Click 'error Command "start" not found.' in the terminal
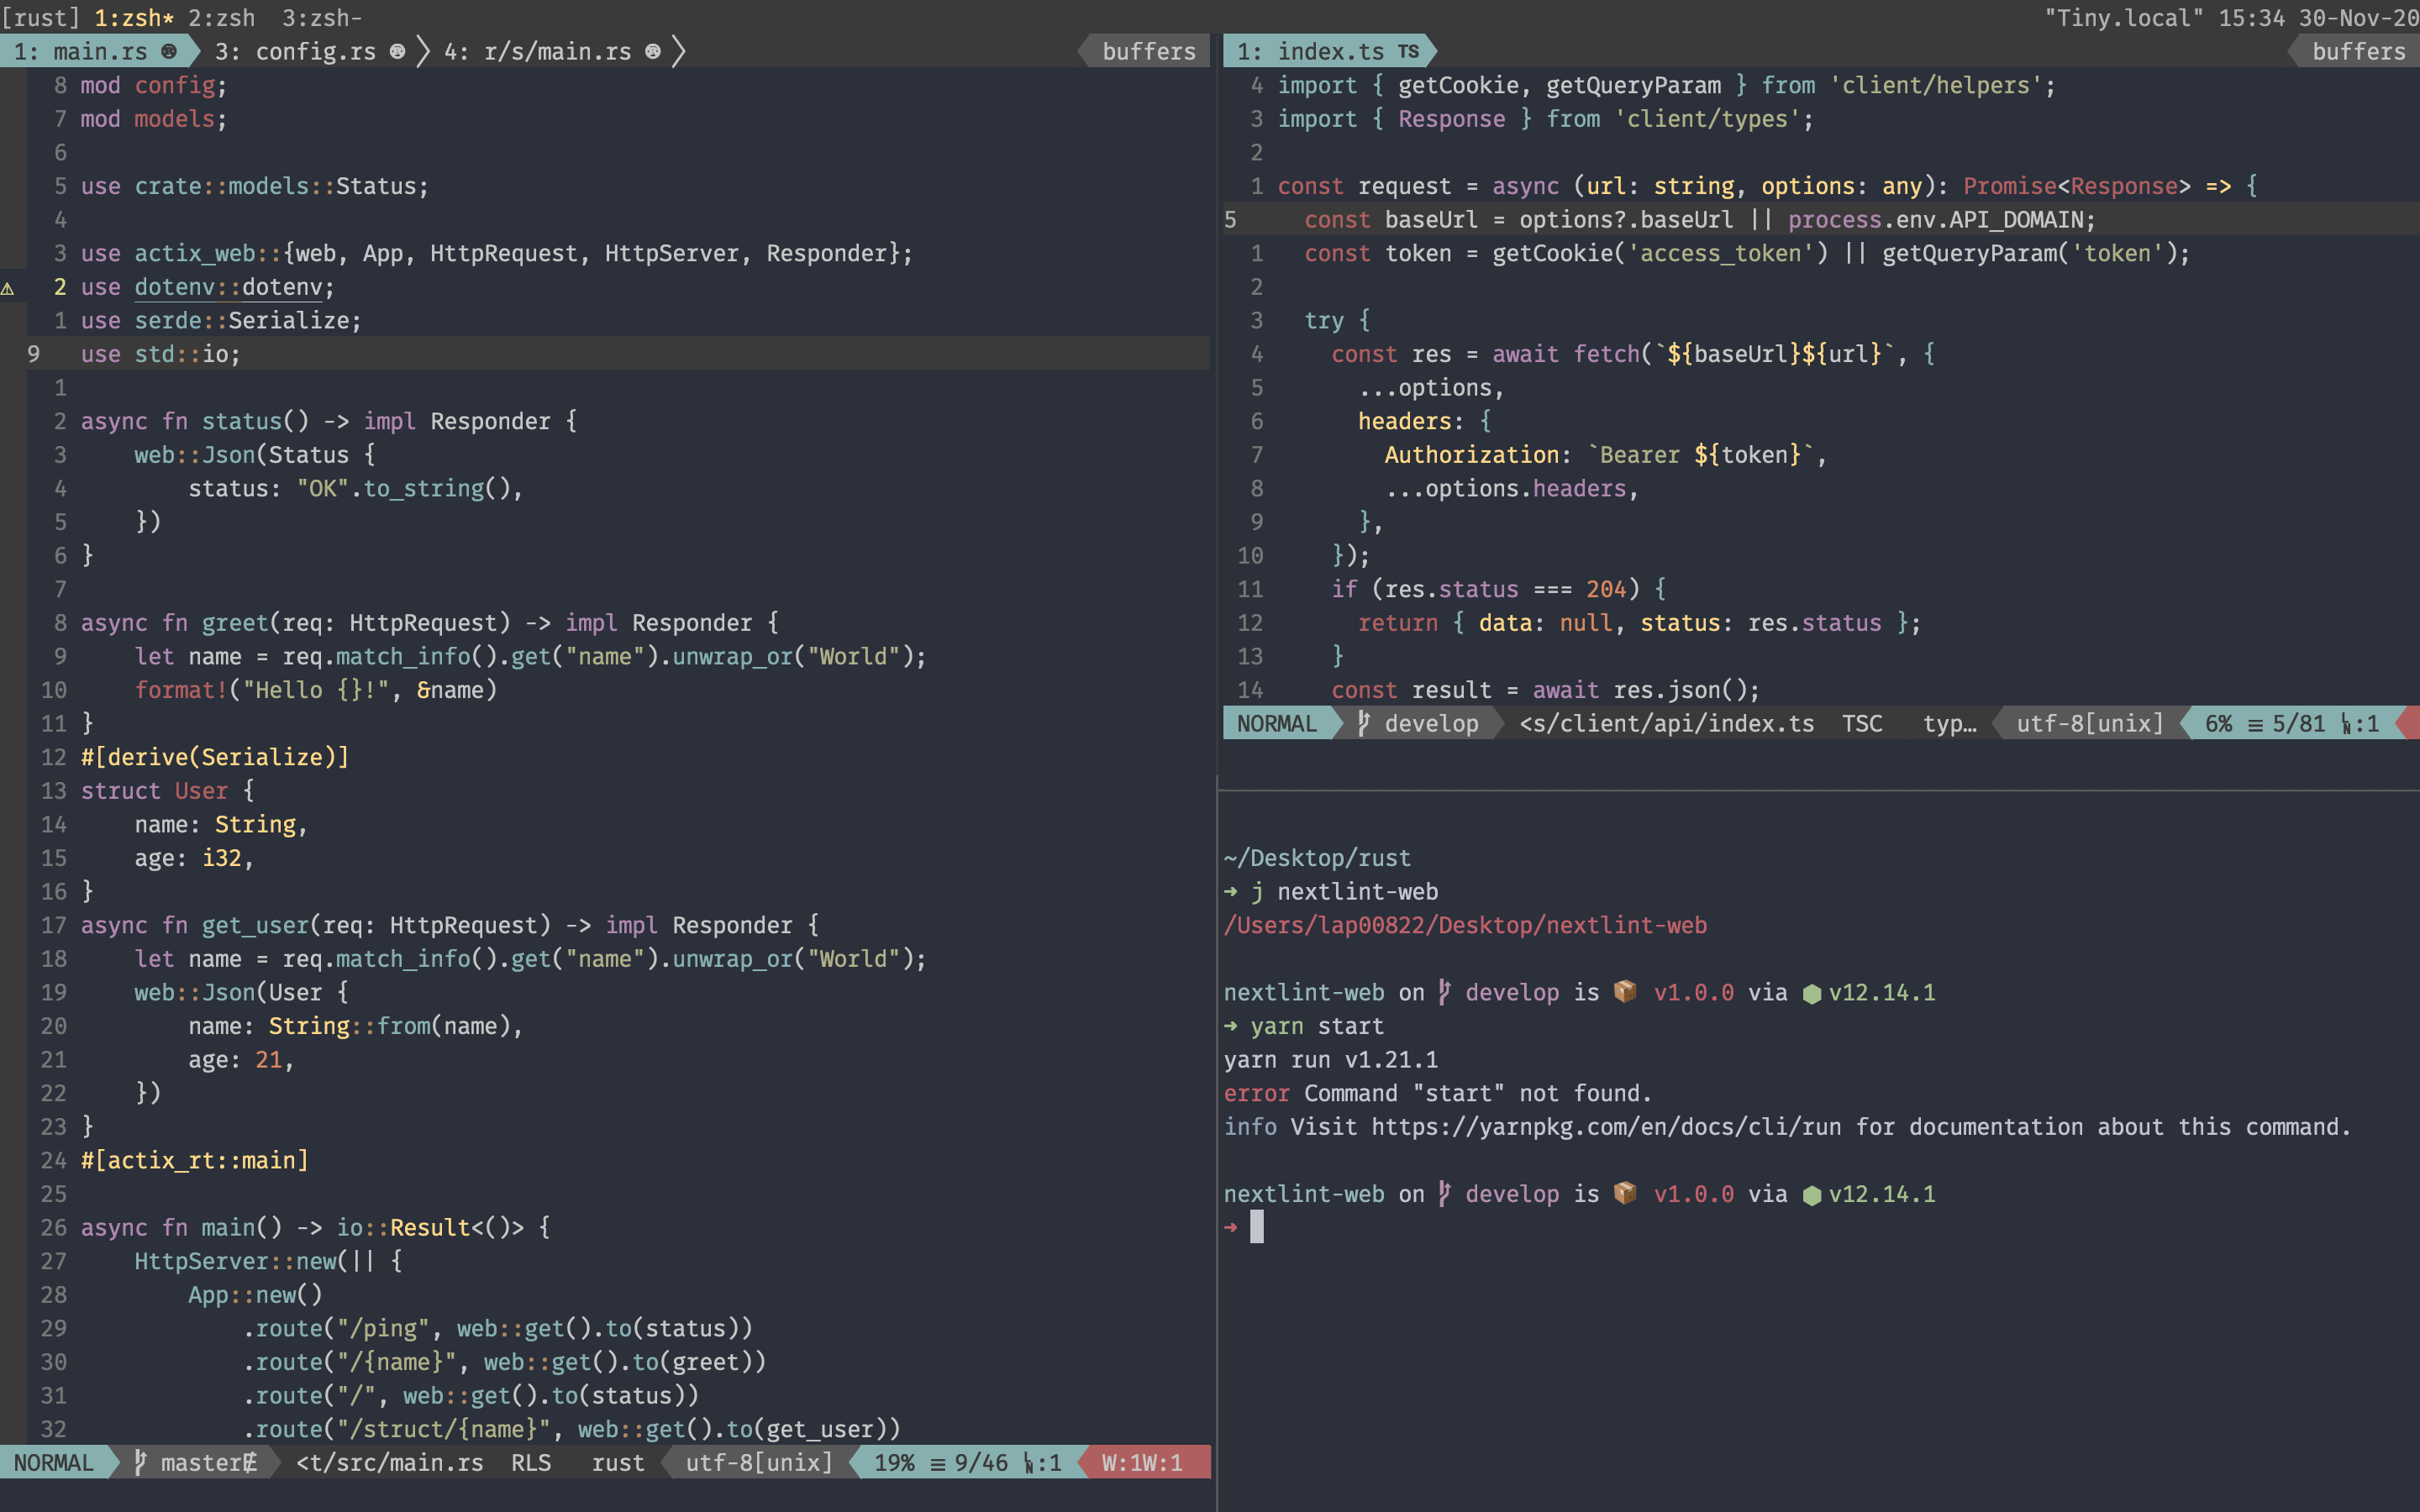The height and width of the screenshot is (1512, 2420). 1437,1093
